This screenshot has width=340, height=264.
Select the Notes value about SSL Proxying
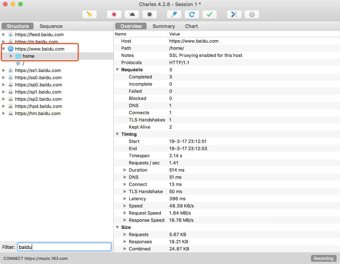point(206,55)
